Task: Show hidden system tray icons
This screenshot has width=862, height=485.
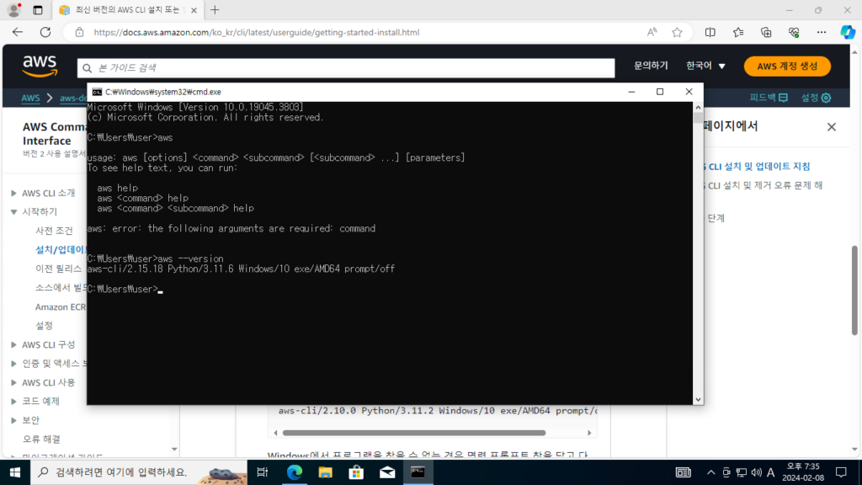Action: point(710,472)
